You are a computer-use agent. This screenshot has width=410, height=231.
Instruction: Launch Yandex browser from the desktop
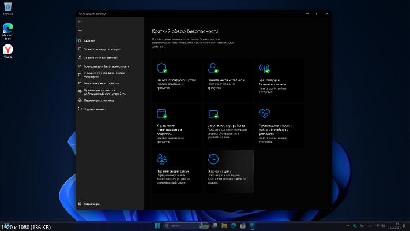[x=8, y=51]
